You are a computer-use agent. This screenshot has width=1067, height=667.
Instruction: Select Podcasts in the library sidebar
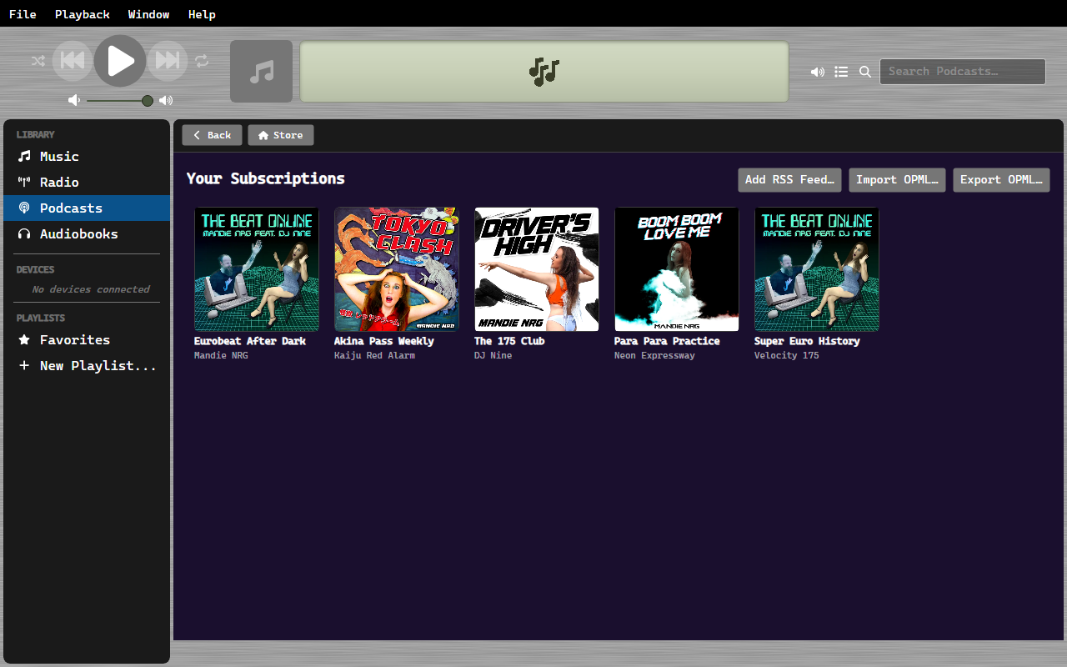(87, 208)
